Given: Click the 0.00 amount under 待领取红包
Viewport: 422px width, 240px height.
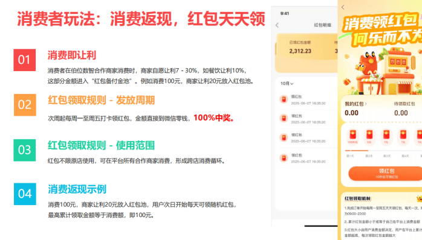Looking at the screenshot, I should click(x=401, y=113).
